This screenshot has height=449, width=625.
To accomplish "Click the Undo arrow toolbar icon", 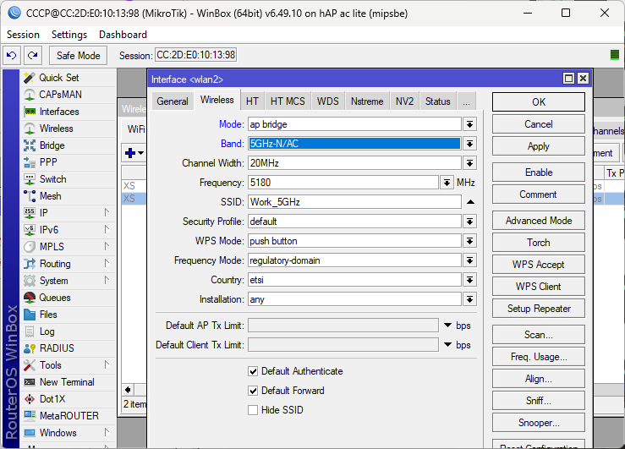I will pos(12,55).
